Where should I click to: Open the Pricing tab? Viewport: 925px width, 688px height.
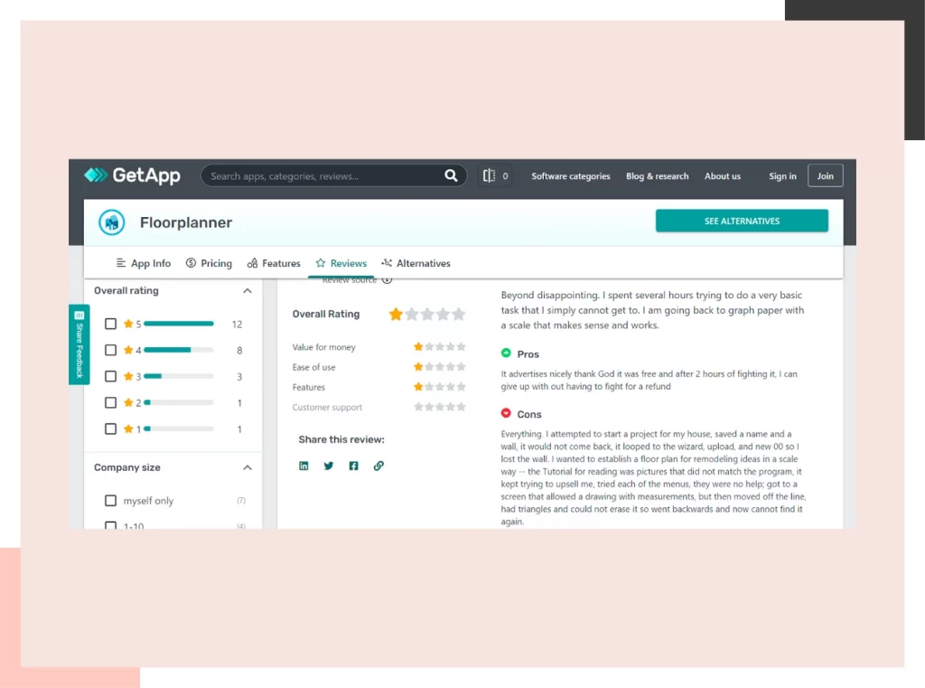coord(209,263)
